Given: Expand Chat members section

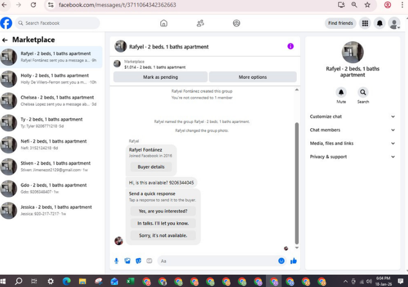Looking at the screenshot, I should (x=353, y=130).
